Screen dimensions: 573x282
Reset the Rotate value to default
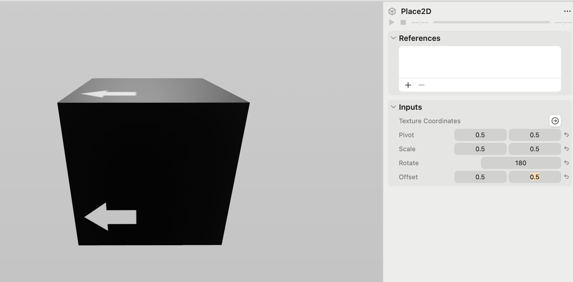point(567,163)
